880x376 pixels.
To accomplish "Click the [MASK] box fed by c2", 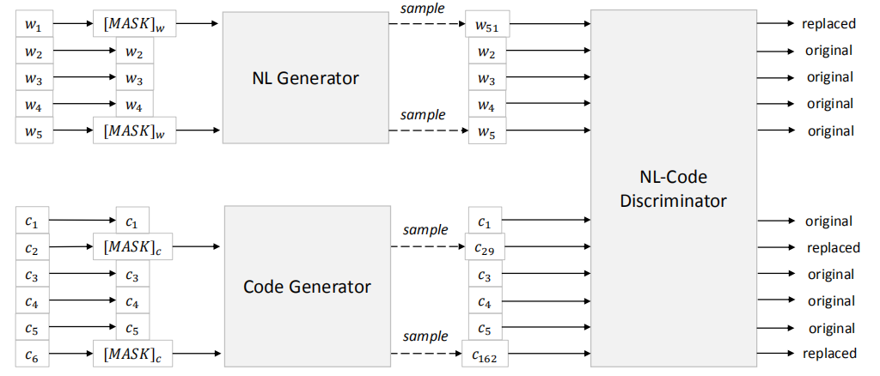I will (x=133, y=248).
